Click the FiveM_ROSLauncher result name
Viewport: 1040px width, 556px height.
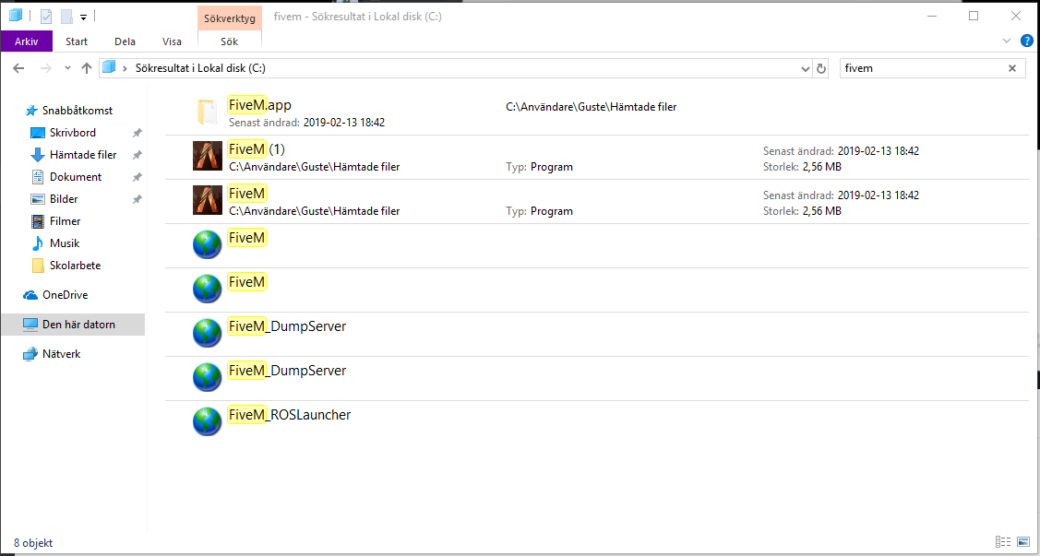(x=289, y=415)
